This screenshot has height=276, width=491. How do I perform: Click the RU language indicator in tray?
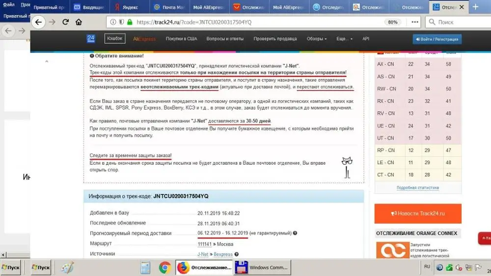click(x=427, y=267)
